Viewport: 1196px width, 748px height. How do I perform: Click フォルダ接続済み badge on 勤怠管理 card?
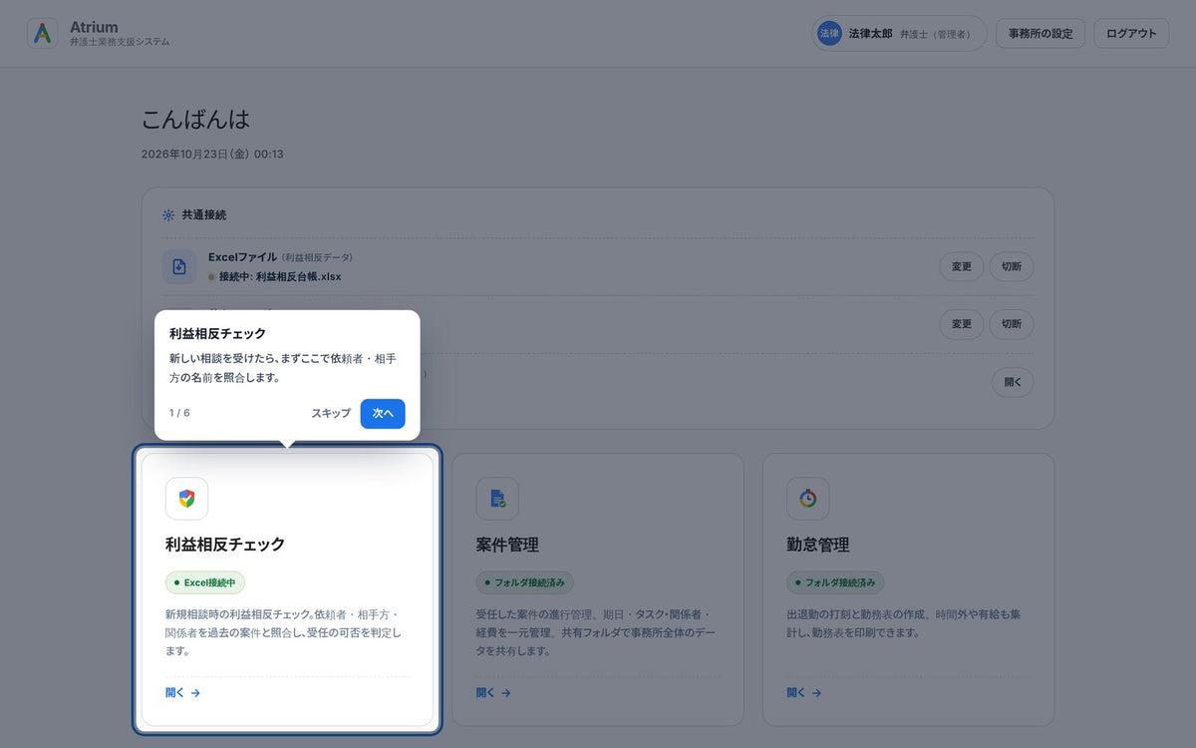(x=835, y=582)
